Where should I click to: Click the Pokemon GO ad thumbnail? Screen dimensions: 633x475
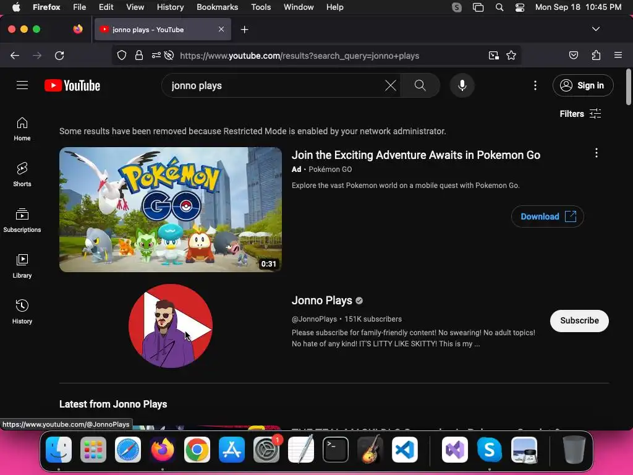tap(171, 209)
